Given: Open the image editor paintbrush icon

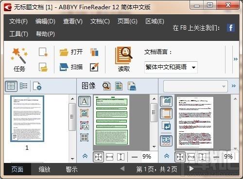Looking at the screenshot, I should [x=94, y=67].
